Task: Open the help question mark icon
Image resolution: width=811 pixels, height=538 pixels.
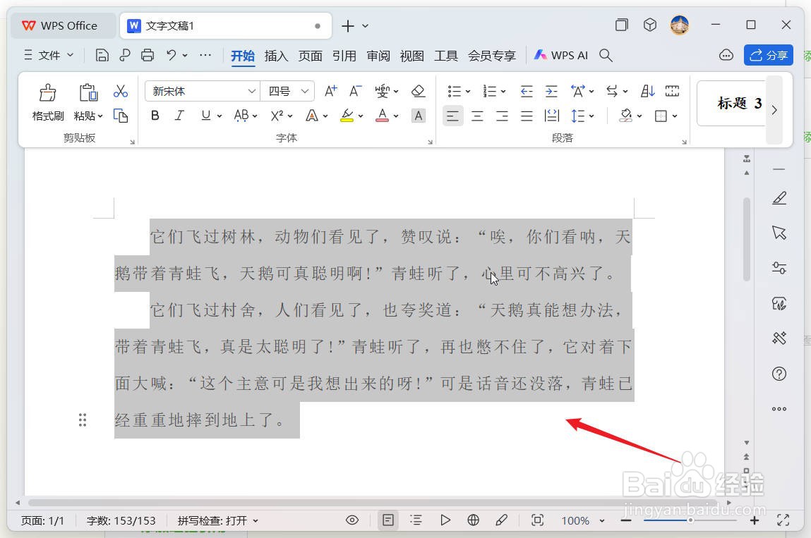Action: [x=779, y=374]
